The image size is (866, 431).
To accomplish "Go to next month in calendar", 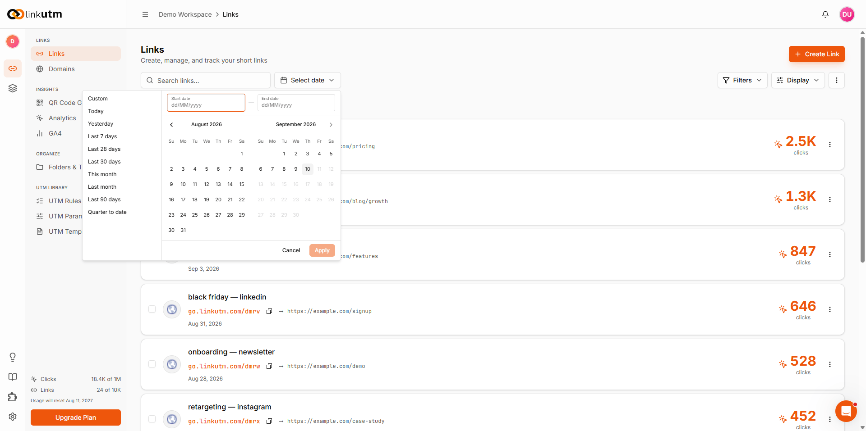I will pyautogui.click(x=331, y=125).
